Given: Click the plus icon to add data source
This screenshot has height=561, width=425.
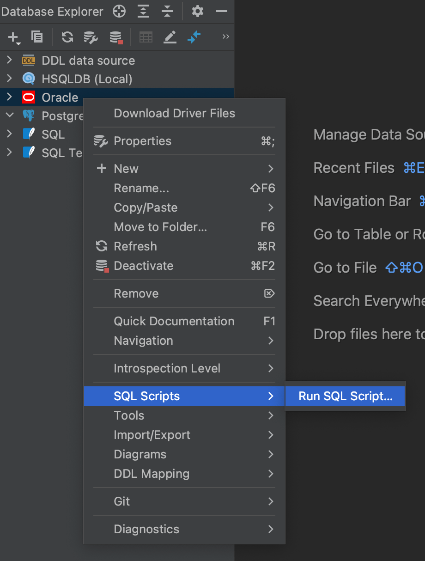Looking at the screenshot, I should [12, 37].
